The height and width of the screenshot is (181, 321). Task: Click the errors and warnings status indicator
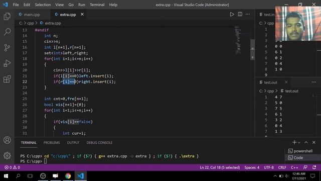coord(12,167)
